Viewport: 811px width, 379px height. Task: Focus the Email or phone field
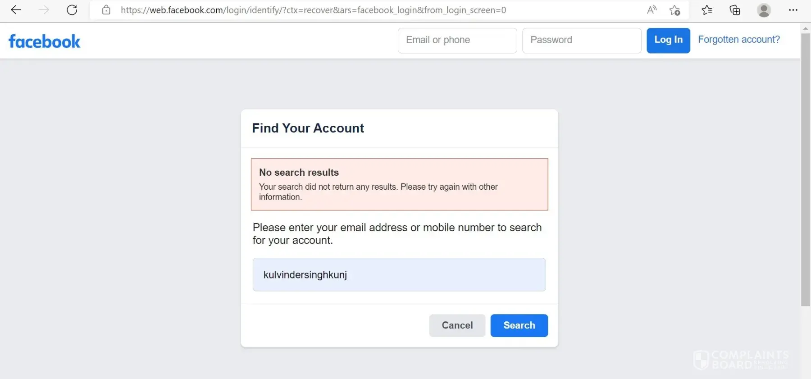point(457,41)
